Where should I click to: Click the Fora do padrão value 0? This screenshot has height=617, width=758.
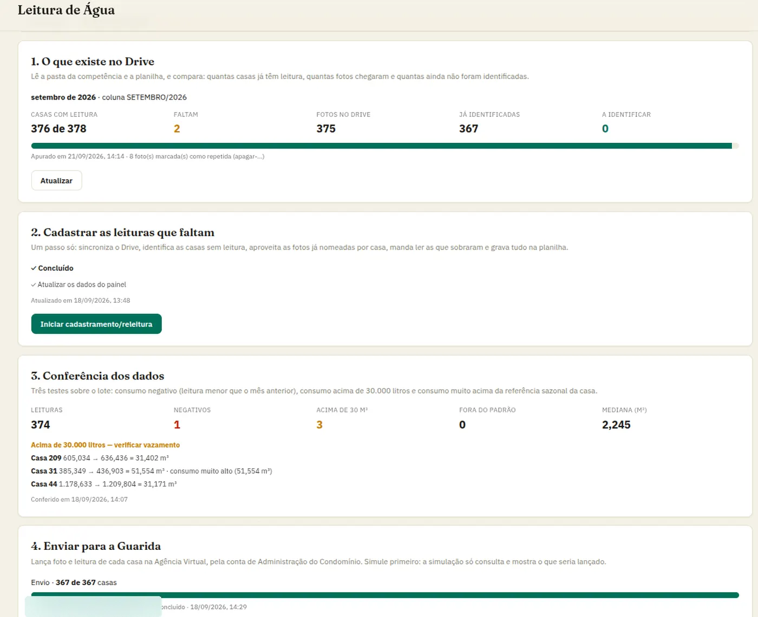(x=462, y=425)
